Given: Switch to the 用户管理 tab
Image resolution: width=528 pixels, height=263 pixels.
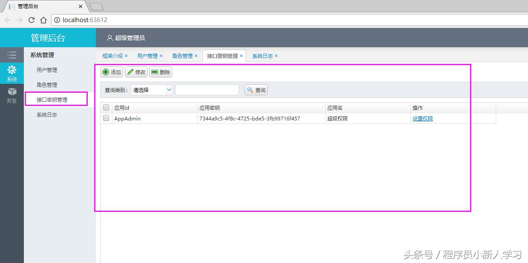Looking at the screenshot, I should [x=147, y=55].
